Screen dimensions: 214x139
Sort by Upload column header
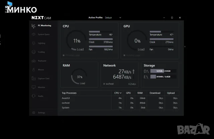click(x=171, y=93)
